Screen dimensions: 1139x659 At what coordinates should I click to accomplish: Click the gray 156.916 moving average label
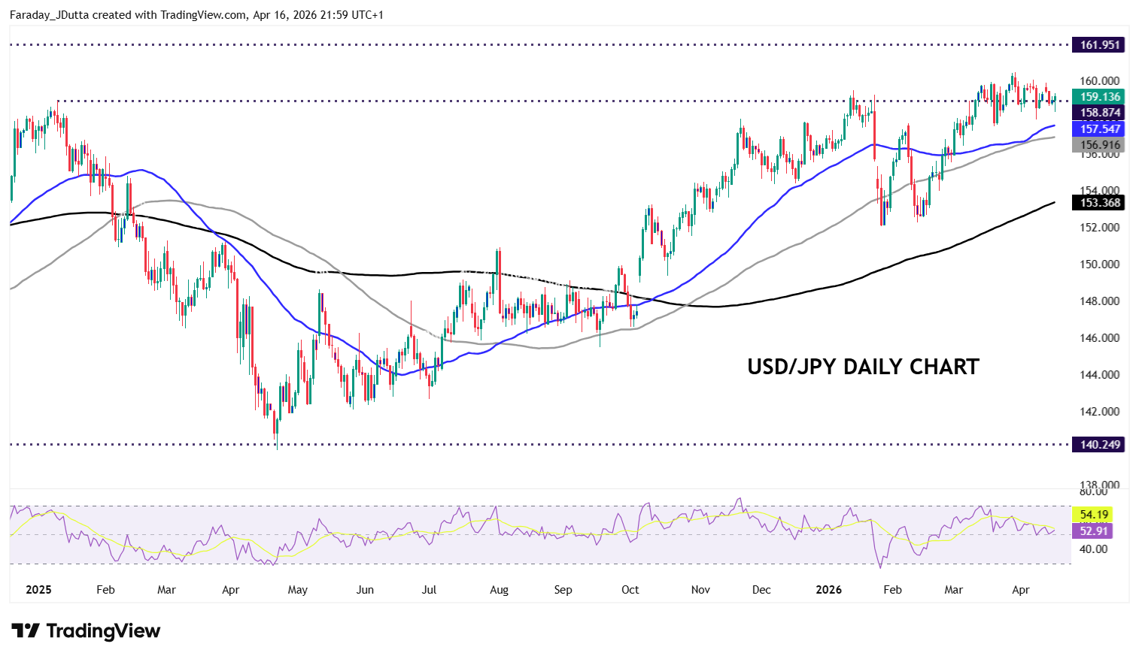click(x=1099, y=145)
